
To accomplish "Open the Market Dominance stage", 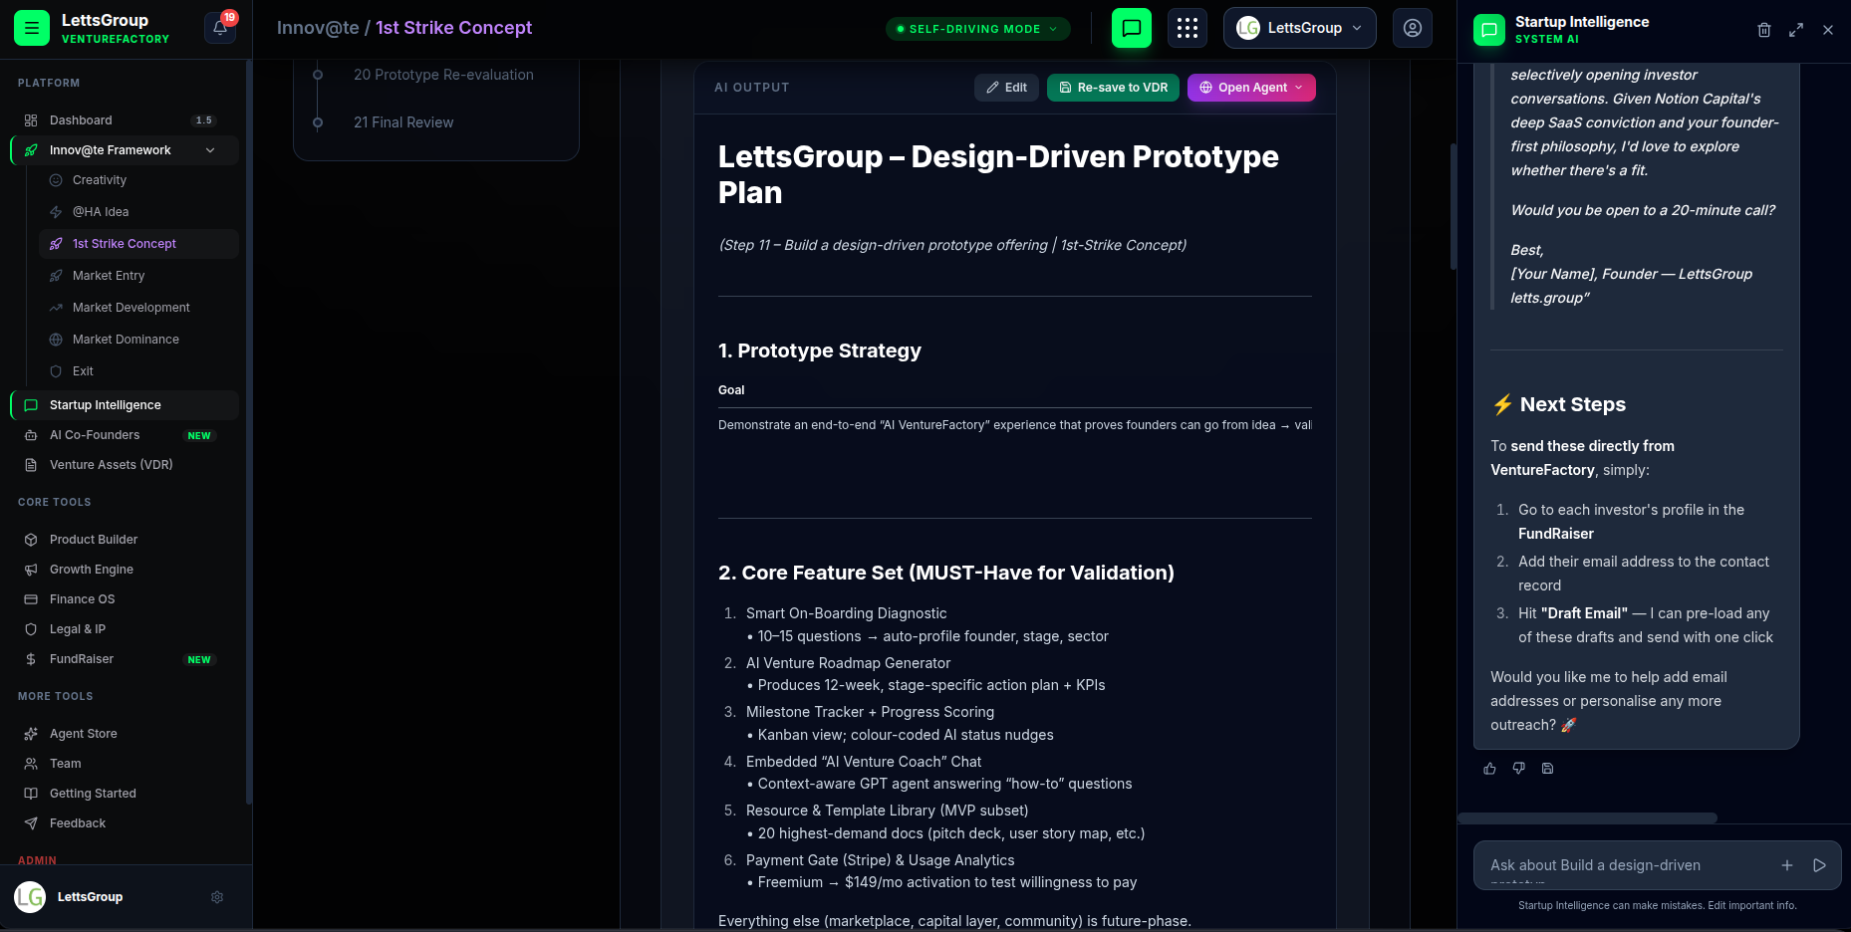I will [138, 340].
